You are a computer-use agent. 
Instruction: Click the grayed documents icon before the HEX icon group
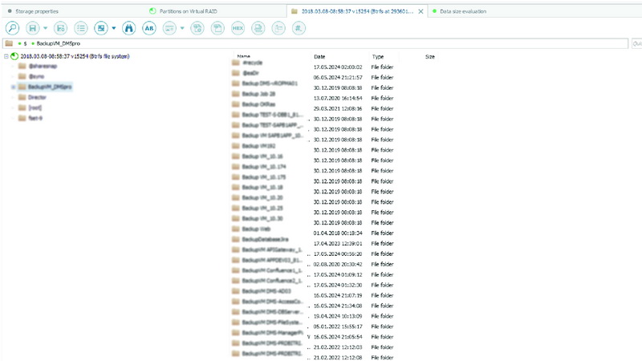coord(197,28)
